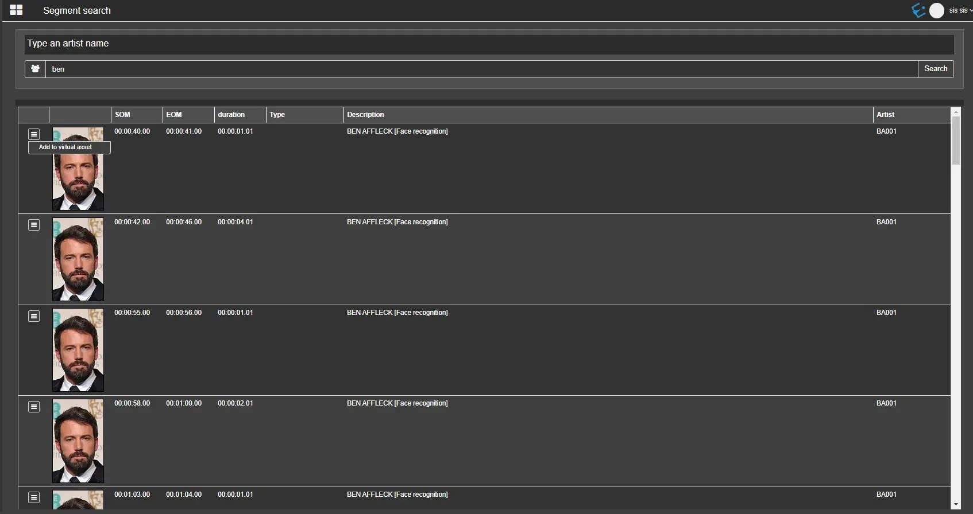
Task: Open the app grid menu icon
Action: point(16,10)
